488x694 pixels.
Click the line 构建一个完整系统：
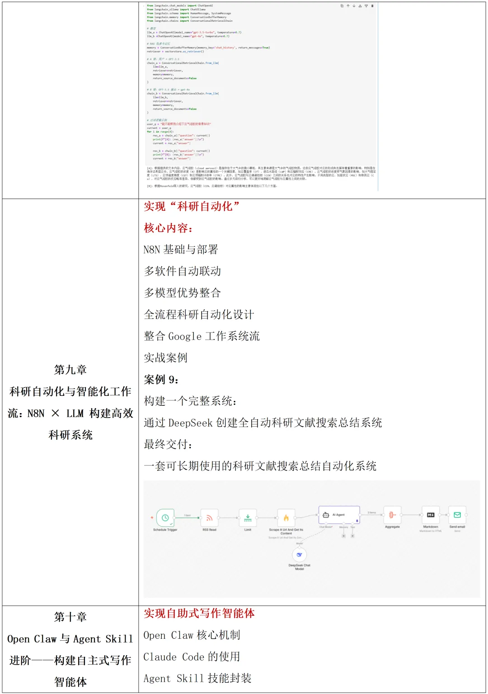click(x=191, y=401)
